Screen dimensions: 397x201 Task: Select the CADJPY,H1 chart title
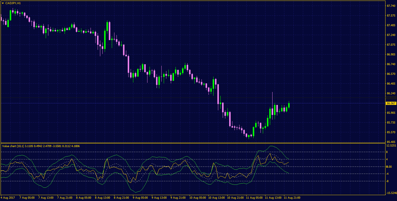[x=13, y=3]
